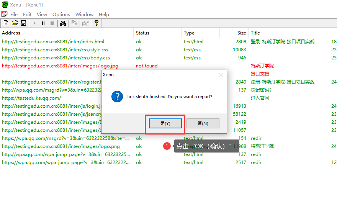Pause link checking with the pause icon
Image resolution: width=337 pixels, height=210 pixels.
point(43,23)
